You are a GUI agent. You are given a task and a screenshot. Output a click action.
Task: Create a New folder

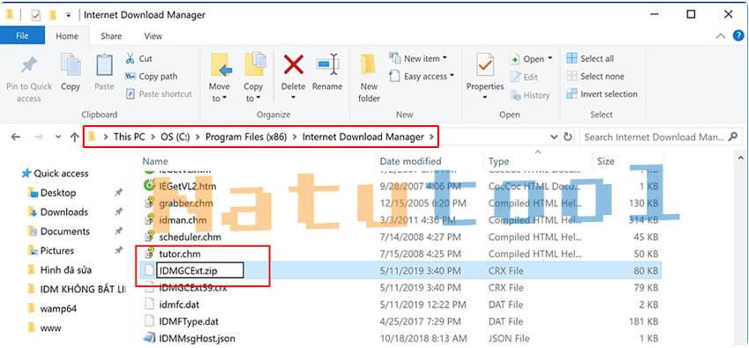tap(370, 78)
